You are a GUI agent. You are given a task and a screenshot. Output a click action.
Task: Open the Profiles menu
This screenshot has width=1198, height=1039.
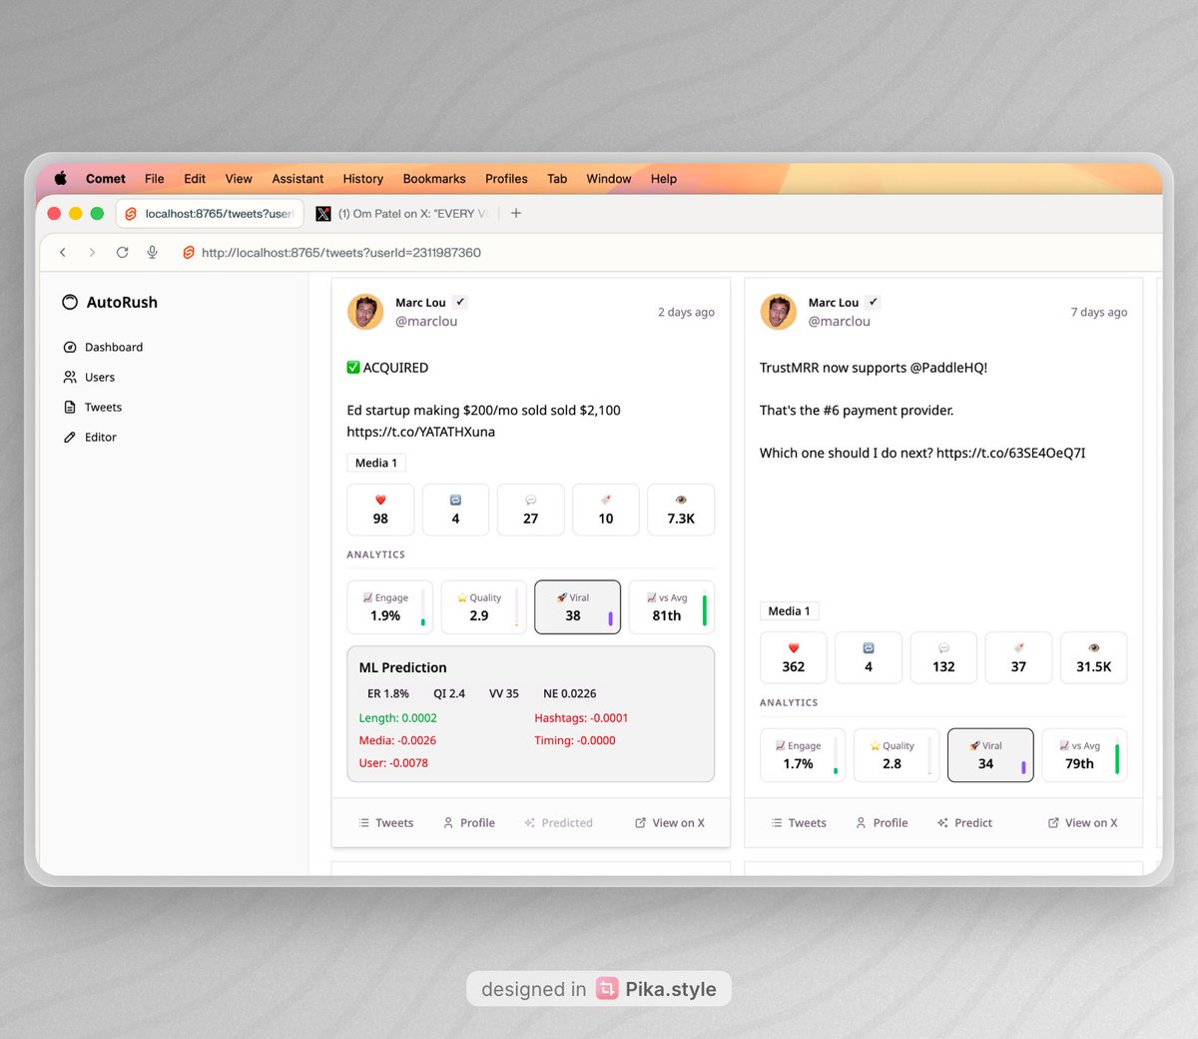coord(506,179)
